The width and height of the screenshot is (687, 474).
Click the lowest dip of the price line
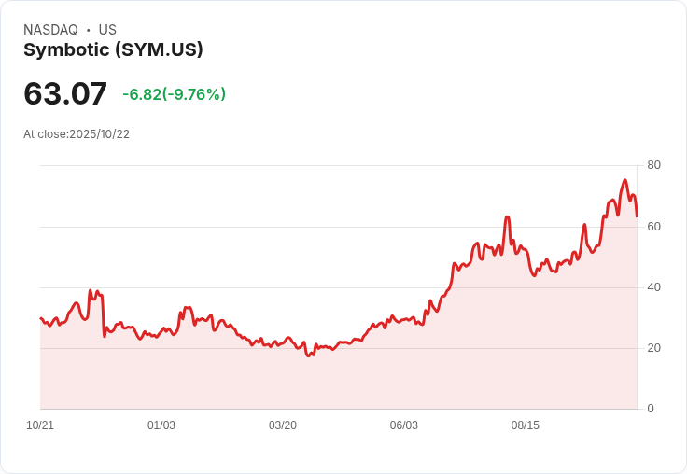click(309, 355)
